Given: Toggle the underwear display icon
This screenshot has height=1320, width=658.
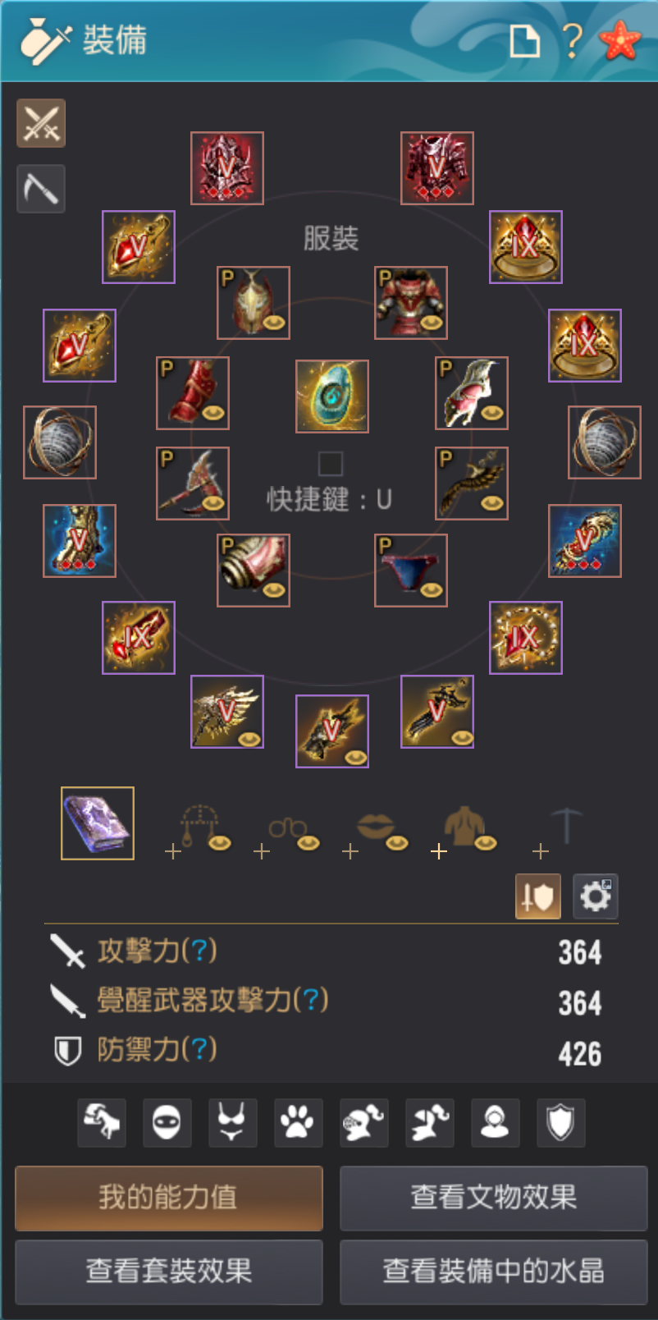Looking at the screenshot, I should coord(232,1122).
